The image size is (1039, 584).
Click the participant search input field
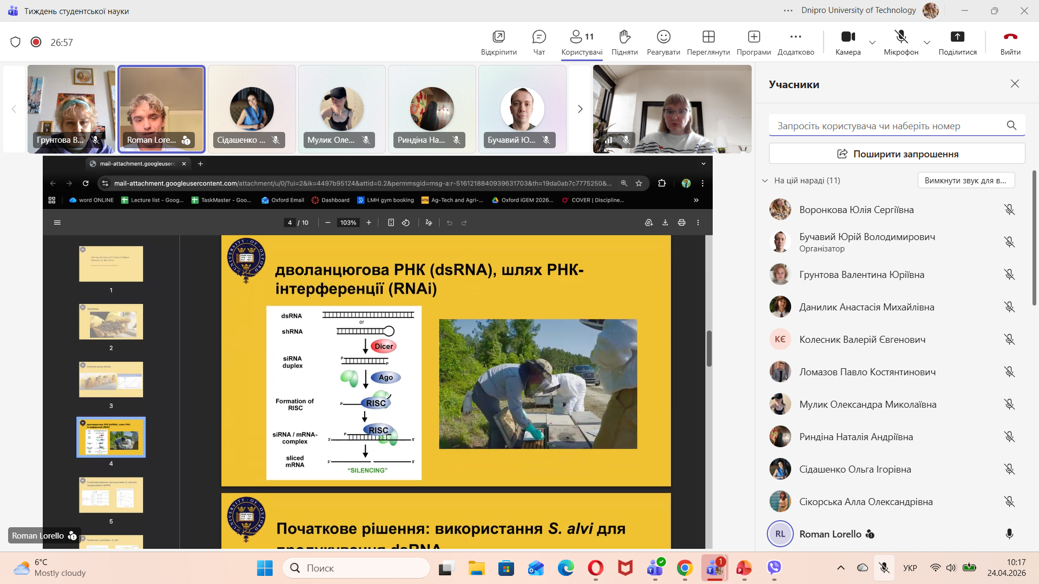point(887,126)
